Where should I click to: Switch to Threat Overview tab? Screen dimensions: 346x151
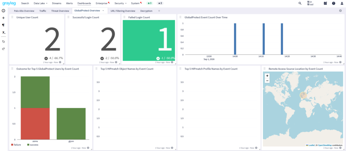tap(60, 11)
